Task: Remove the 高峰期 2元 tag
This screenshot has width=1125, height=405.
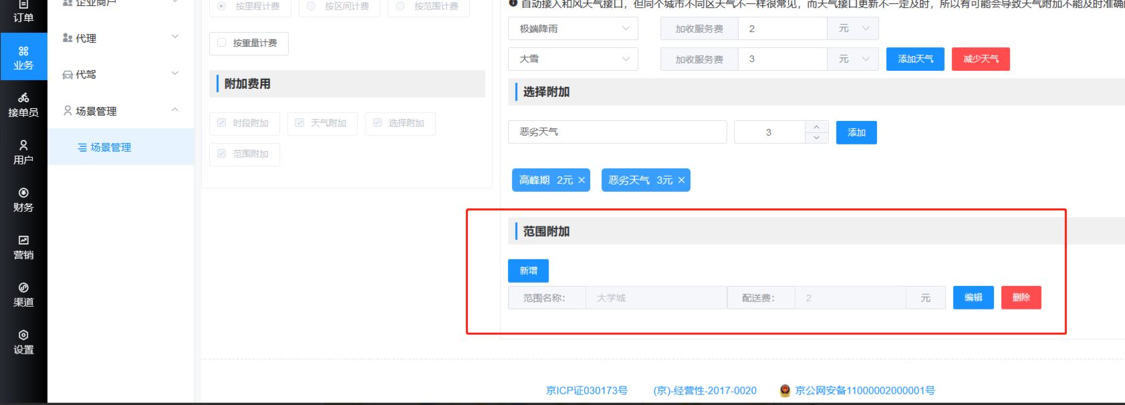Action: [x=582, y=180]
